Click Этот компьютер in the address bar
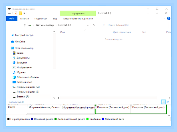Image resolution: width=177 pixels, height=132 pixels. click(45, 25)
